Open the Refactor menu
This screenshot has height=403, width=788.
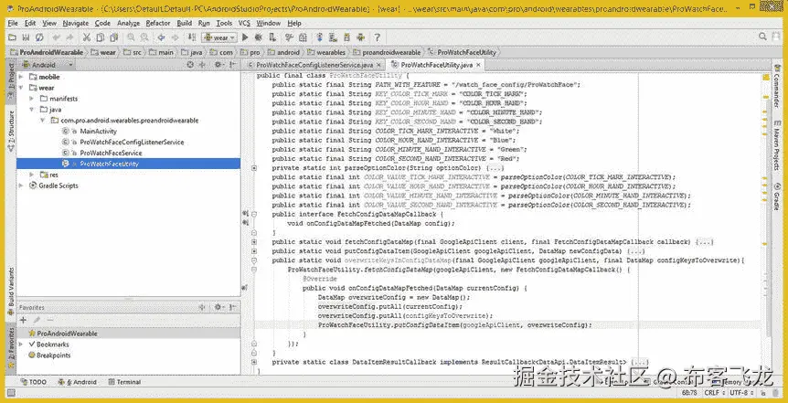[158, 23]
